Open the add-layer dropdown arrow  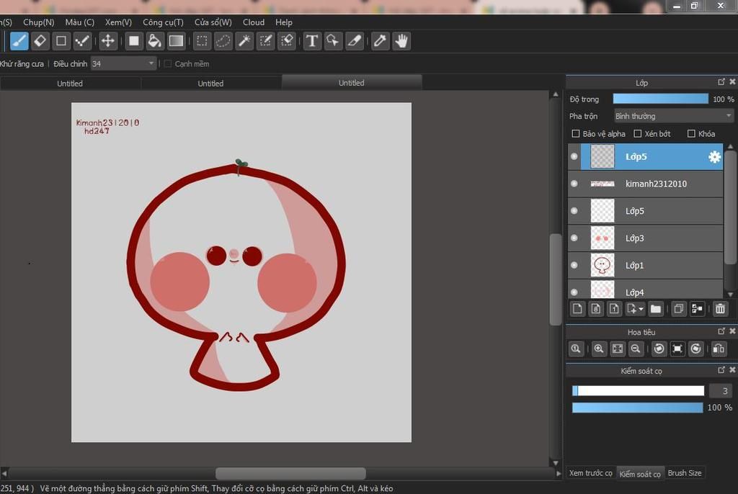[x=641, y=309]
